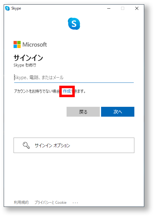Click the key icon beside サインイン オプション
This screenshot has width=155, height=217.
[x=26, y=145]
